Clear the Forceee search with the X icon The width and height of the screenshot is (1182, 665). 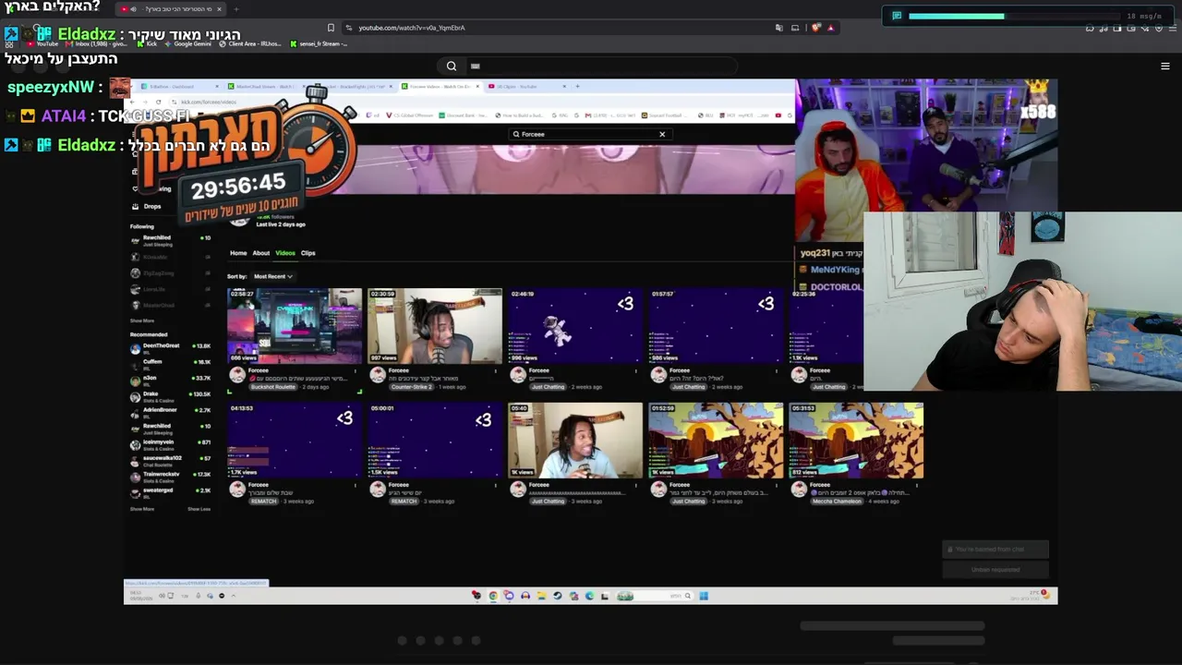click(x=662, y=134)
